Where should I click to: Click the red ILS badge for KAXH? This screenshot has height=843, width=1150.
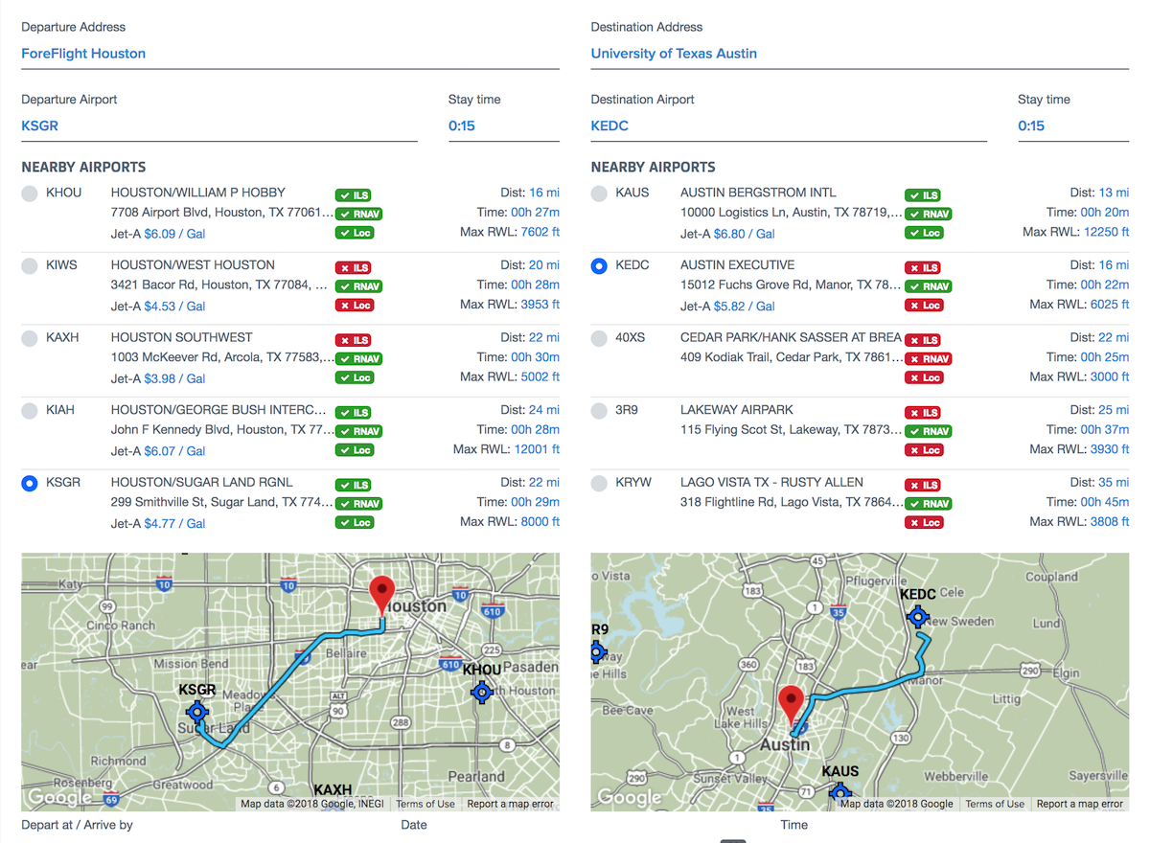353,340
